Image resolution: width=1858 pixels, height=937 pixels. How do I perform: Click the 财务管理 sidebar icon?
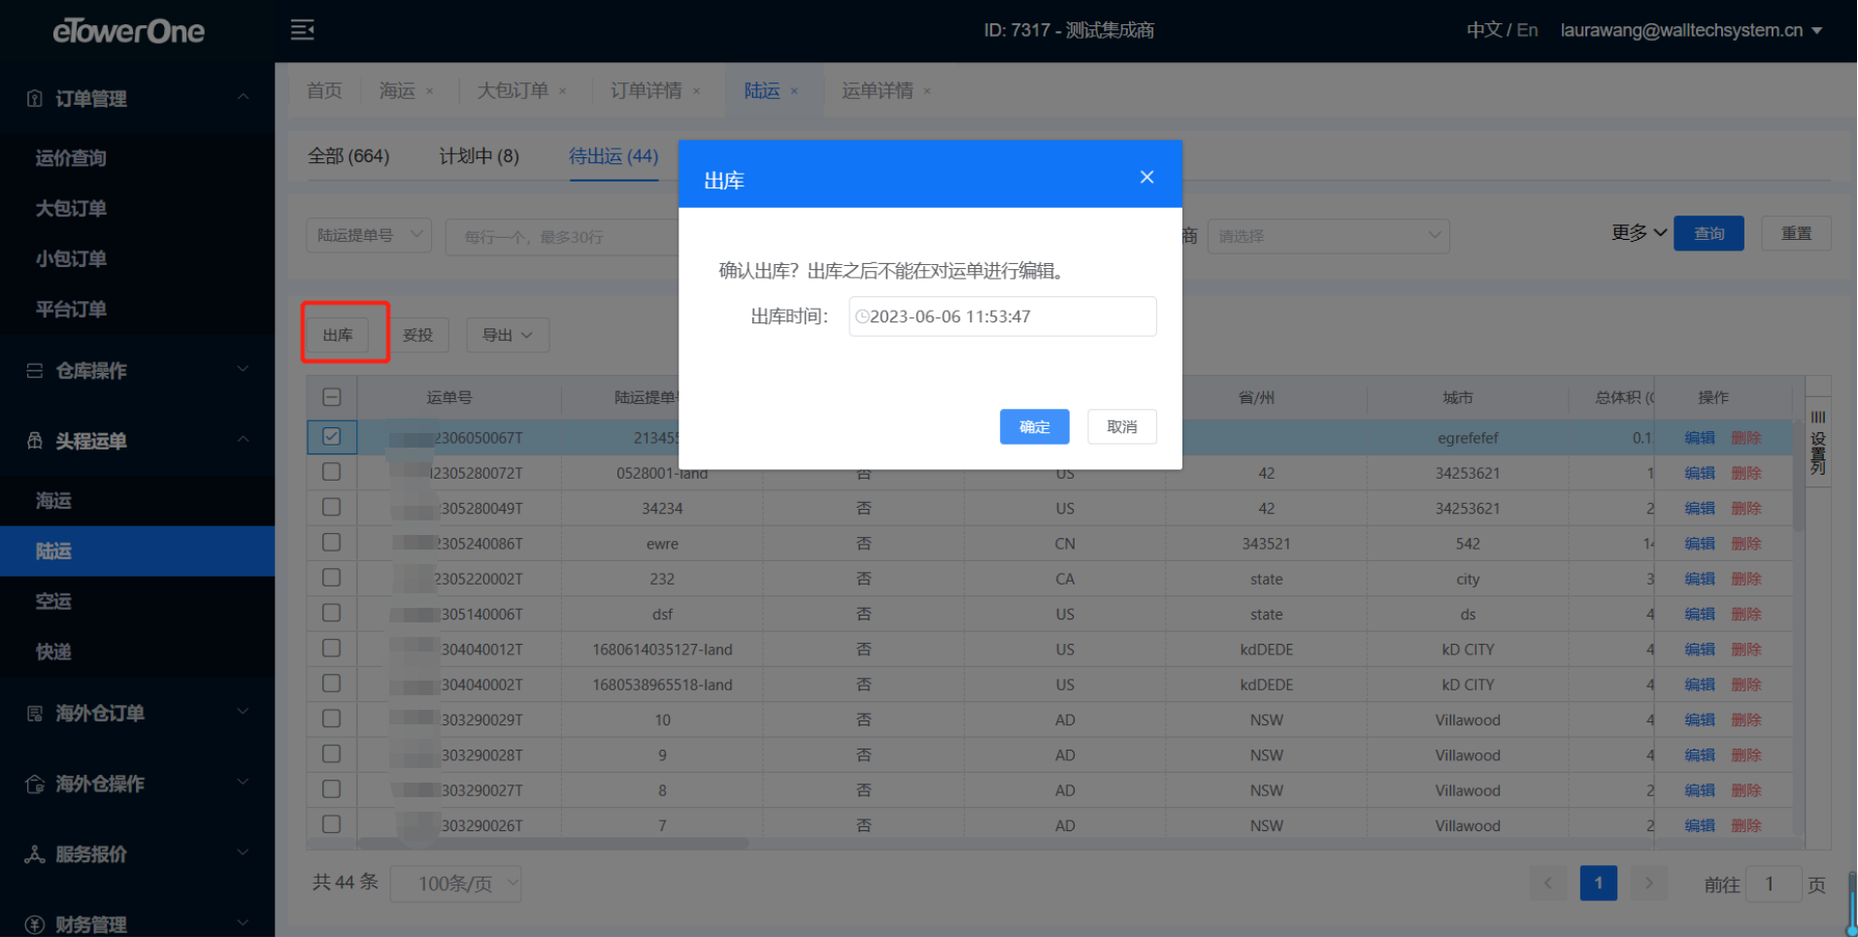[x=35, y=924]
